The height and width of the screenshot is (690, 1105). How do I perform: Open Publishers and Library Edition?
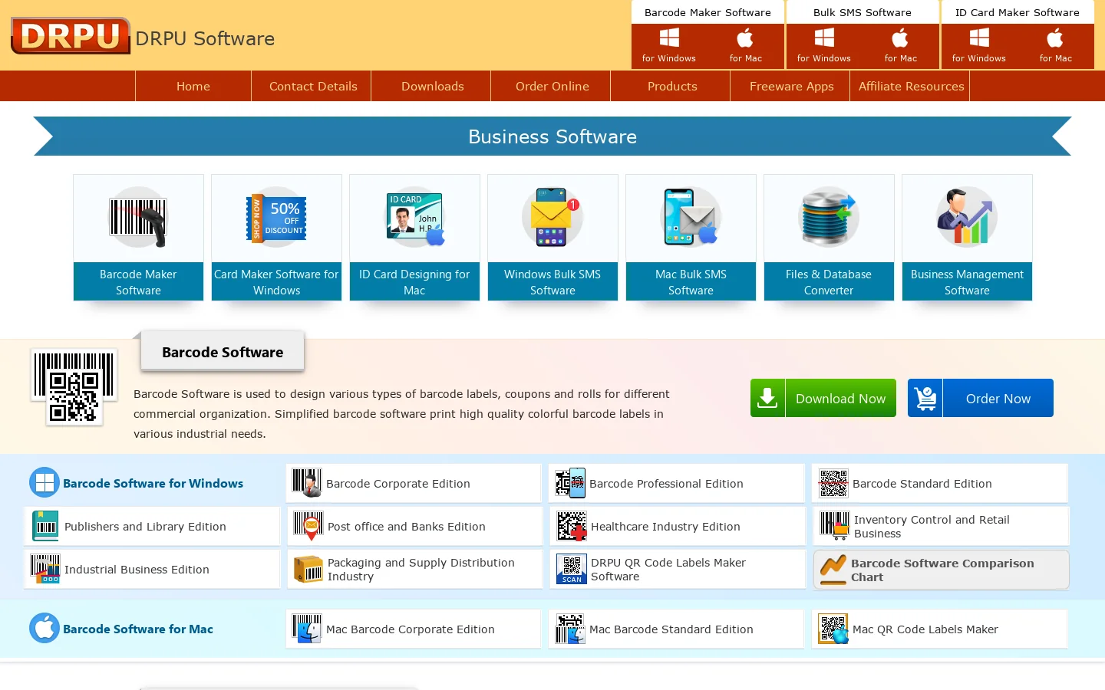tap(152, 527)
